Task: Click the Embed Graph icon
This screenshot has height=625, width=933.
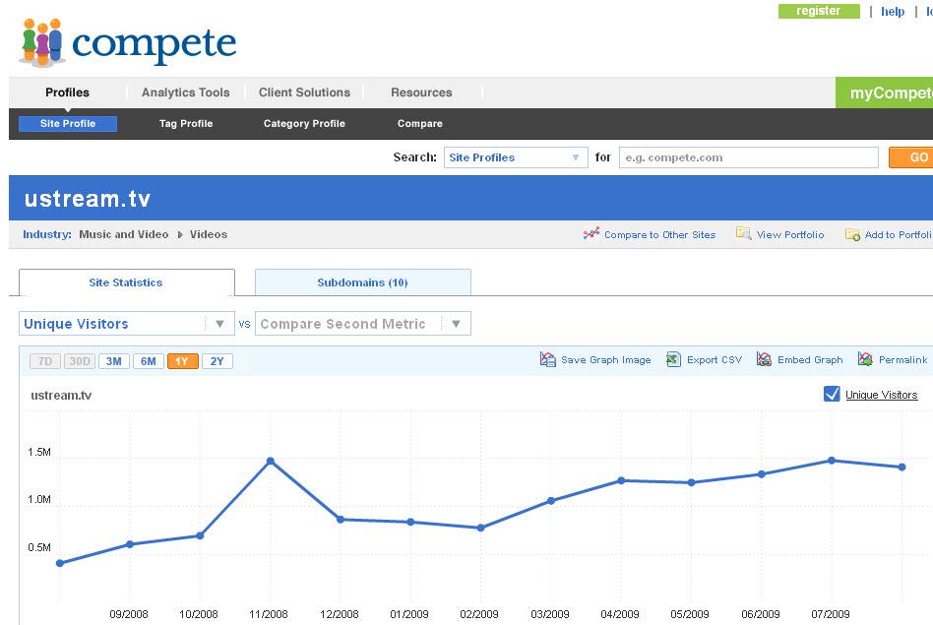Action: tap(764, 360)
